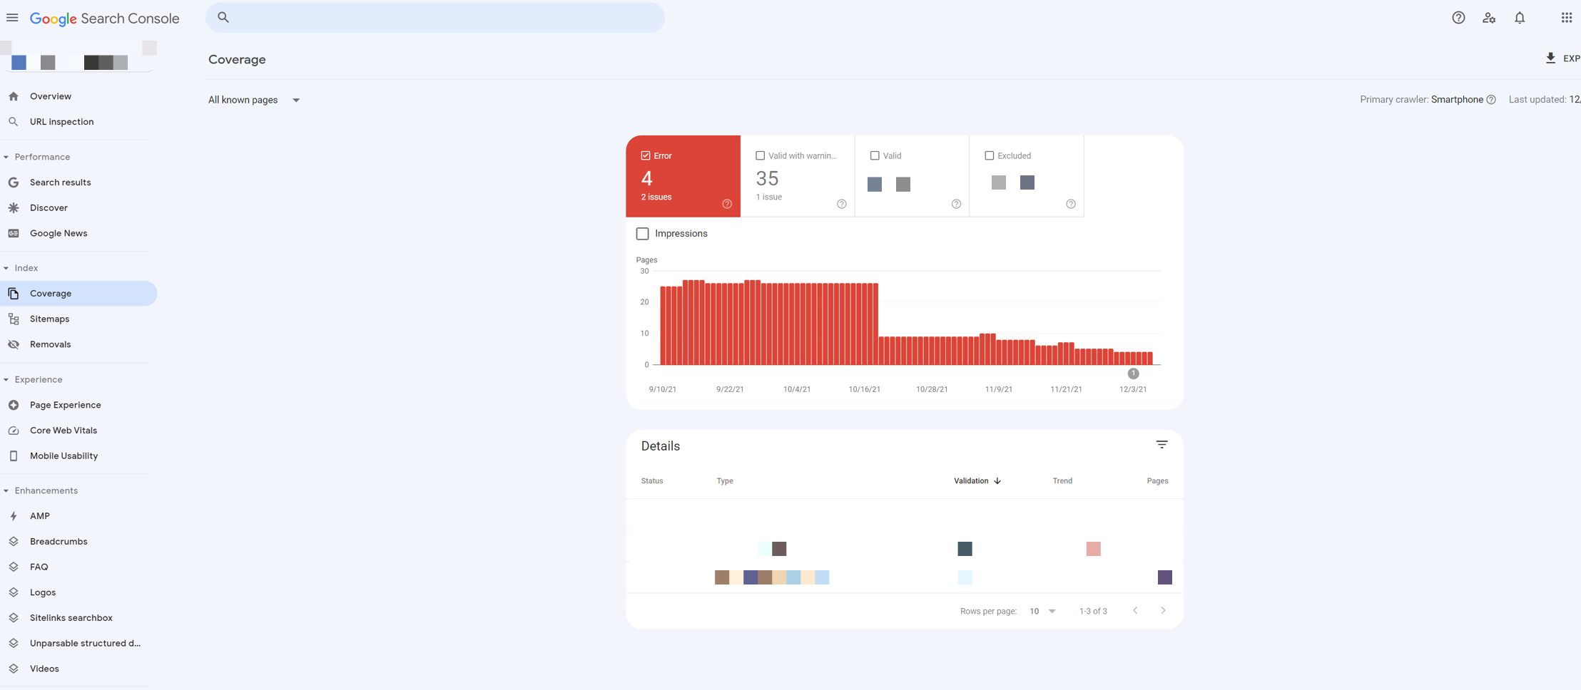Click the search bar at the top

pyautogui.click(x=435, y=17)
